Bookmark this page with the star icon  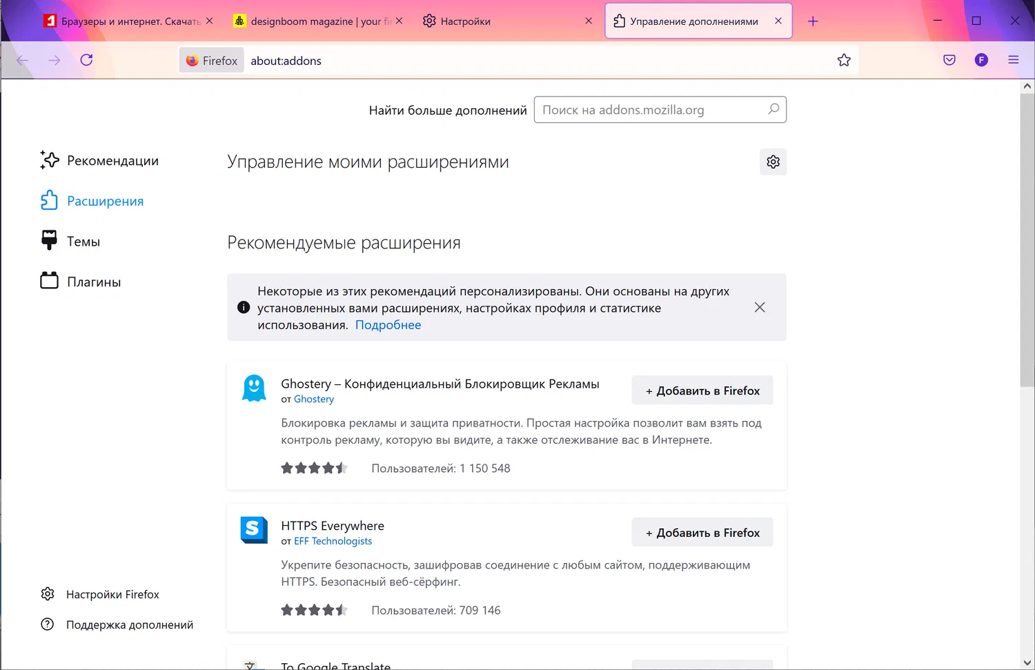coord(844,60)
